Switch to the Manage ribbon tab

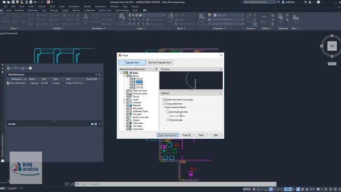pyautogui.click(x=54, y=10)
